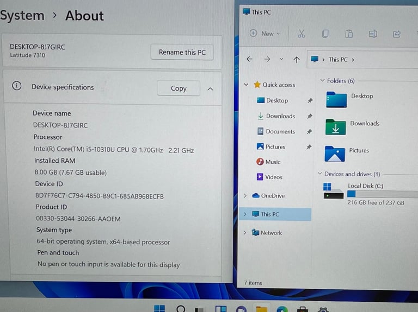Screen dimensions: 418x312
Task: Select Quick access in the navigation pane
Action: click(279, 85)
